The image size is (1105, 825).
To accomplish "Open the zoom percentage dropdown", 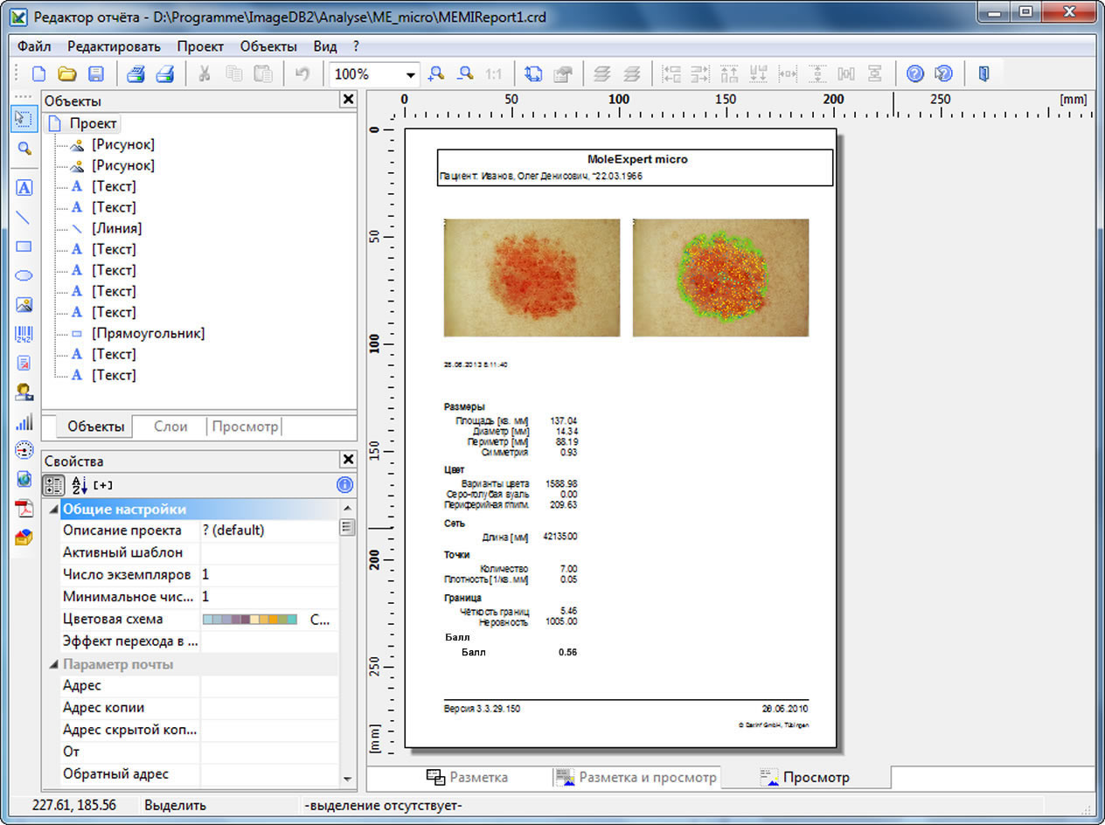I will (x=410, y=75).
